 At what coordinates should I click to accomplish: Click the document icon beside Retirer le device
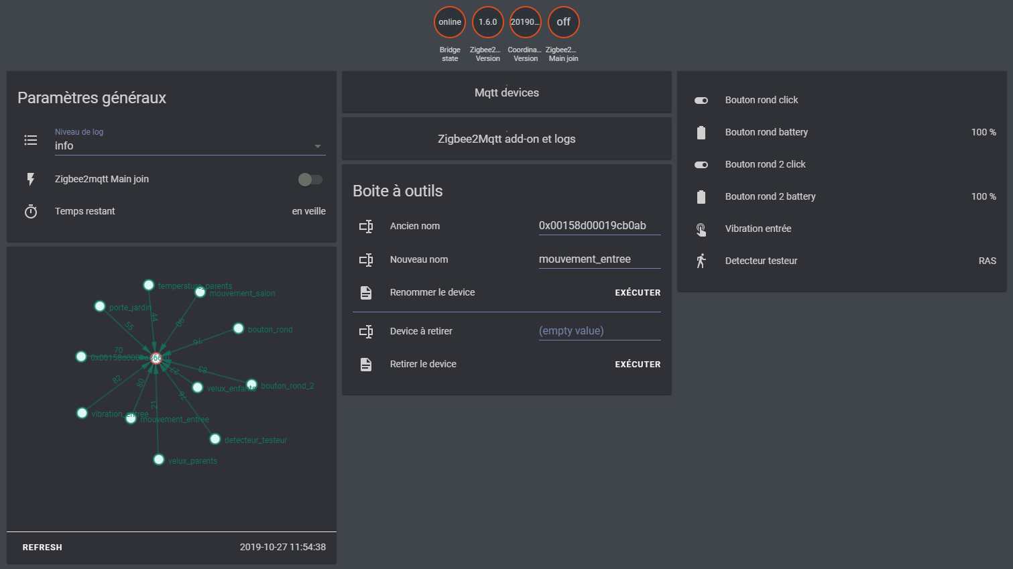coord(366,364)
